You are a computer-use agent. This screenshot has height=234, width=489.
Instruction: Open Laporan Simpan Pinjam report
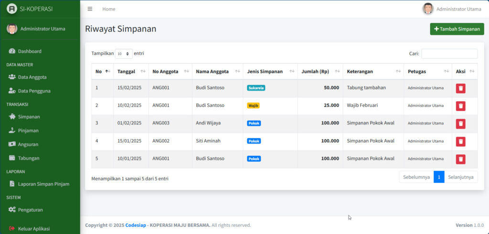[x=43, y=183]
